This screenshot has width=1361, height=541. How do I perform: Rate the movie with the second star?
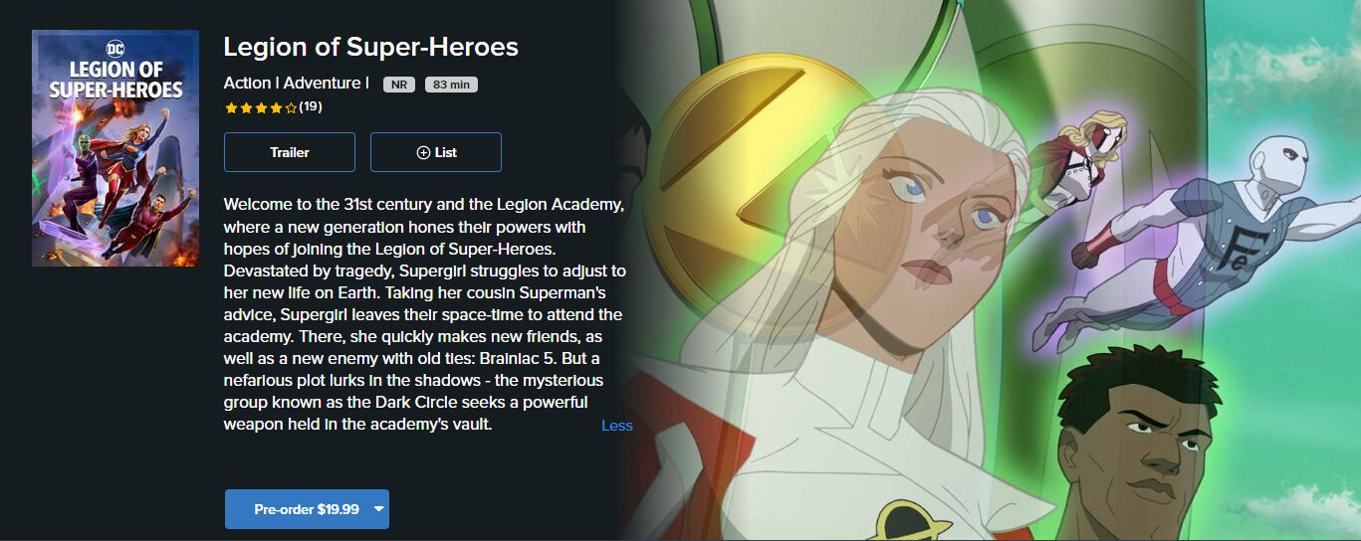246,107
